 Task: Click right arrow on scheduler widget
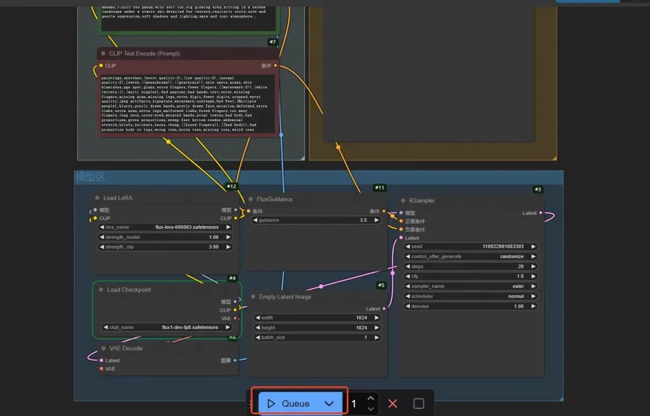[x=533, y=297]
